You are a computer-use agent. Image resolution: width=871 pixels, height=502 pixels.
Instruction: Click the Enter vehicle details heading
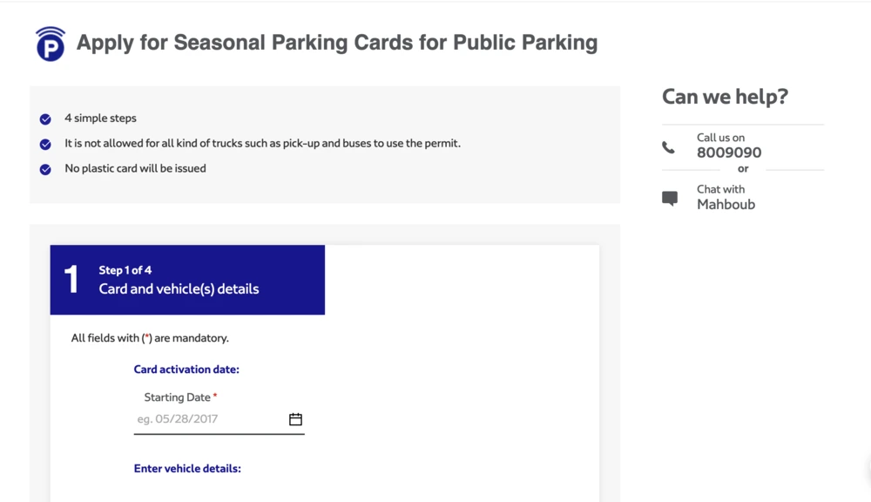[187, 469]
